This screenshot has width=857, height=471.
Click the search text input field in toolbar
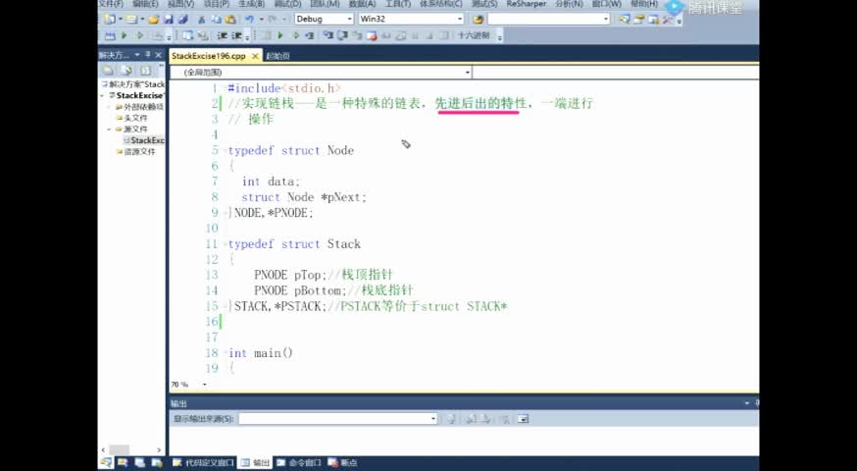click(544, 20)
